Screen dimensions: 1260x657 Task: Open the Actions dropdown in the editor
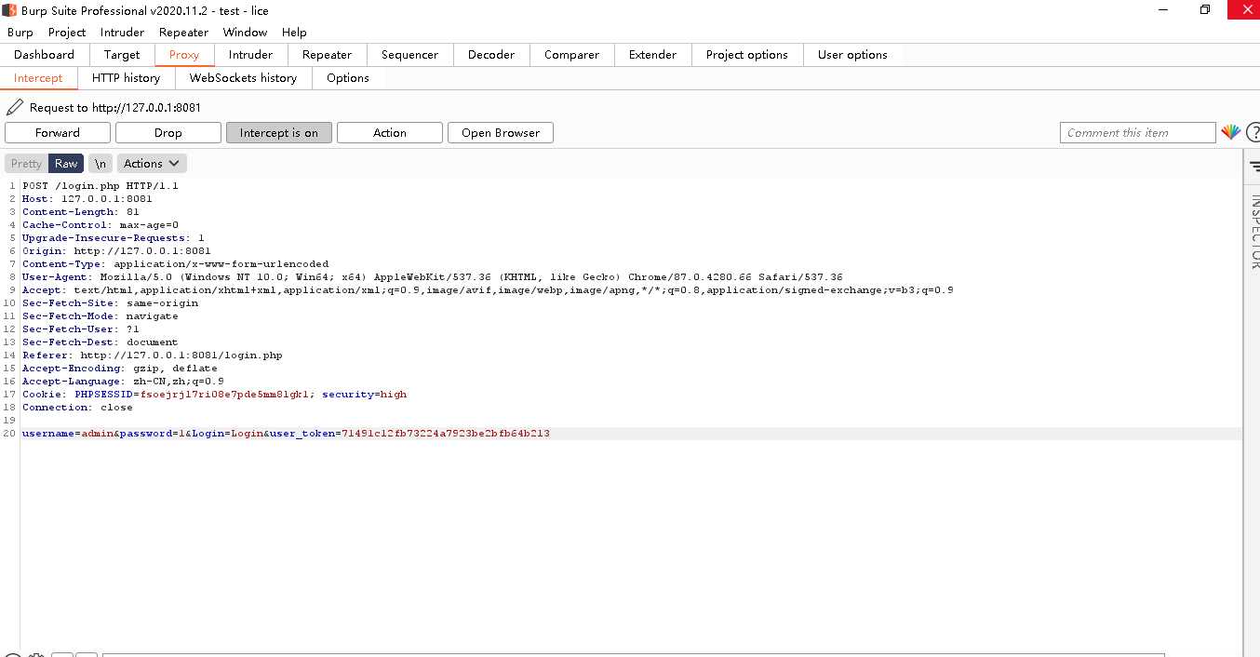[152, 163]
